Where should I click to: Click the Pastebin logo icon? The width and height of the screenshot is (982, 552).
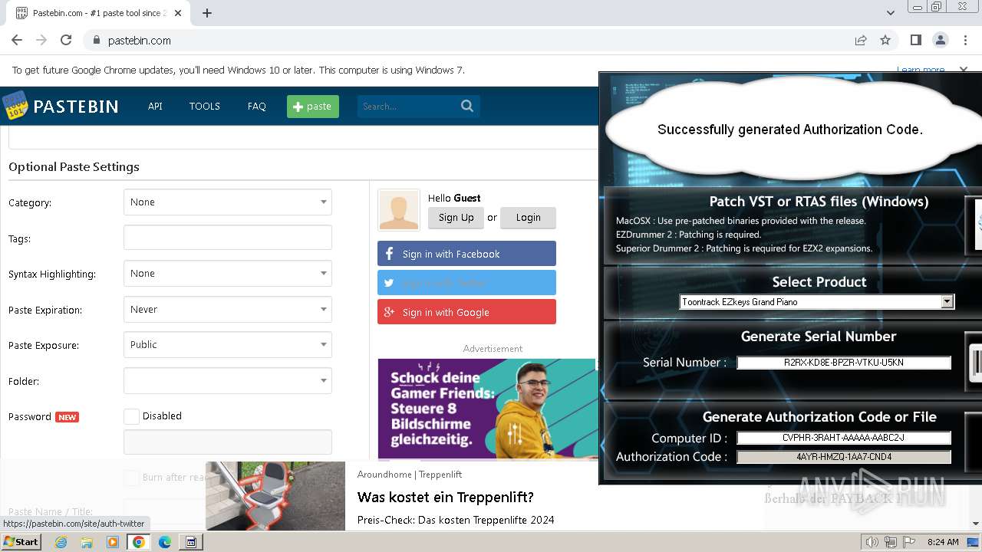point(15,106)
